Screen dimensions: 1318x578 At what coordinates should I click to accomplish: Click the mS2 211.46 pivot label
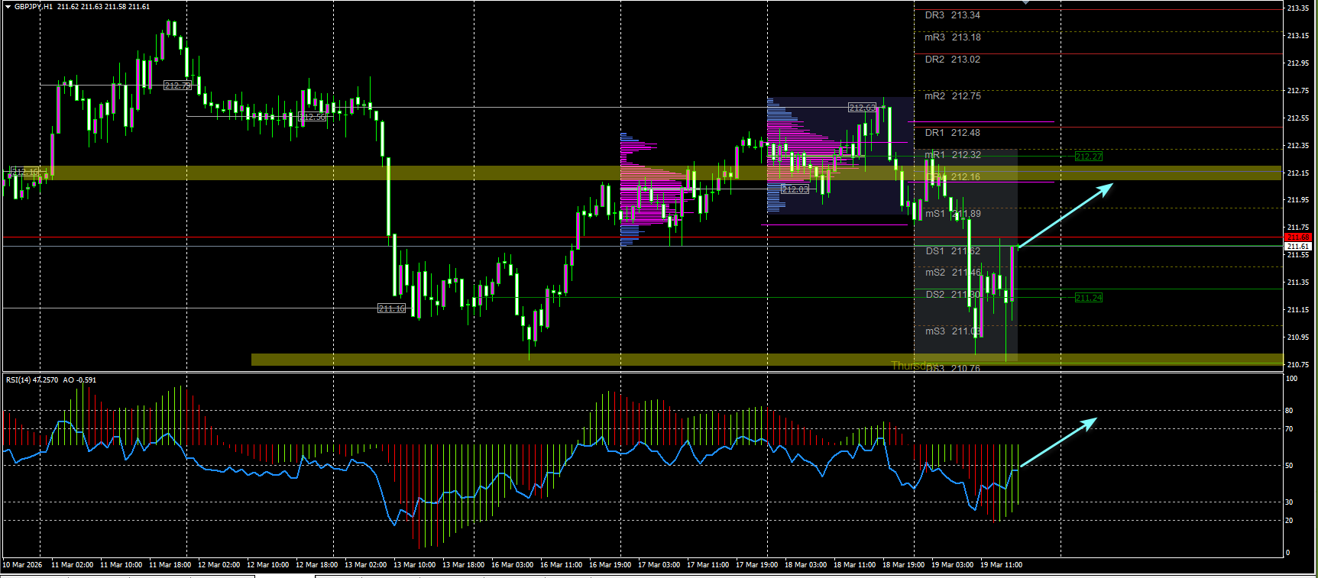pos(952,273)
